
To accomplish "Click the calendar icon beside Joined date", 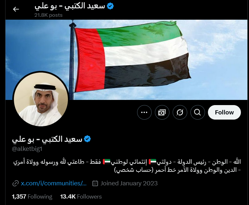I will [x=95, y=183].
